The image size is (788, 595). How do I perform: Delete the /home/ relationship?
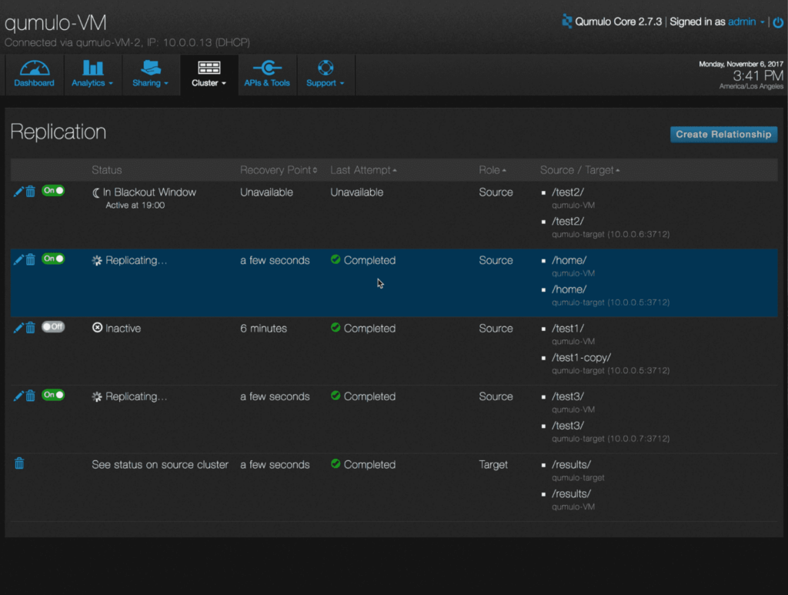[x=31, y=260]
